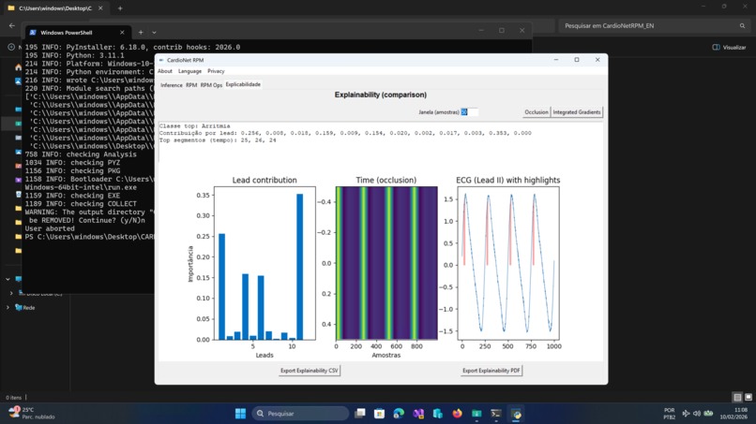Open the POR PTB2 language indicator
The width and height of the screenshot is (756, 424).
click(x=669, y=414)
